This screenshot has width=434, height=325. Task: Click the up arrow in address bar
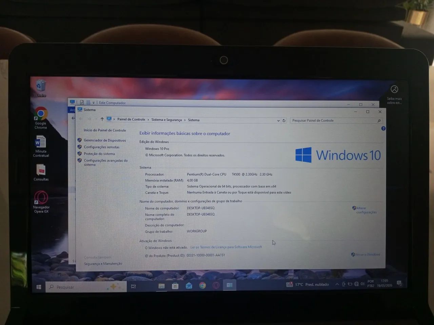(x=102, y=119)
